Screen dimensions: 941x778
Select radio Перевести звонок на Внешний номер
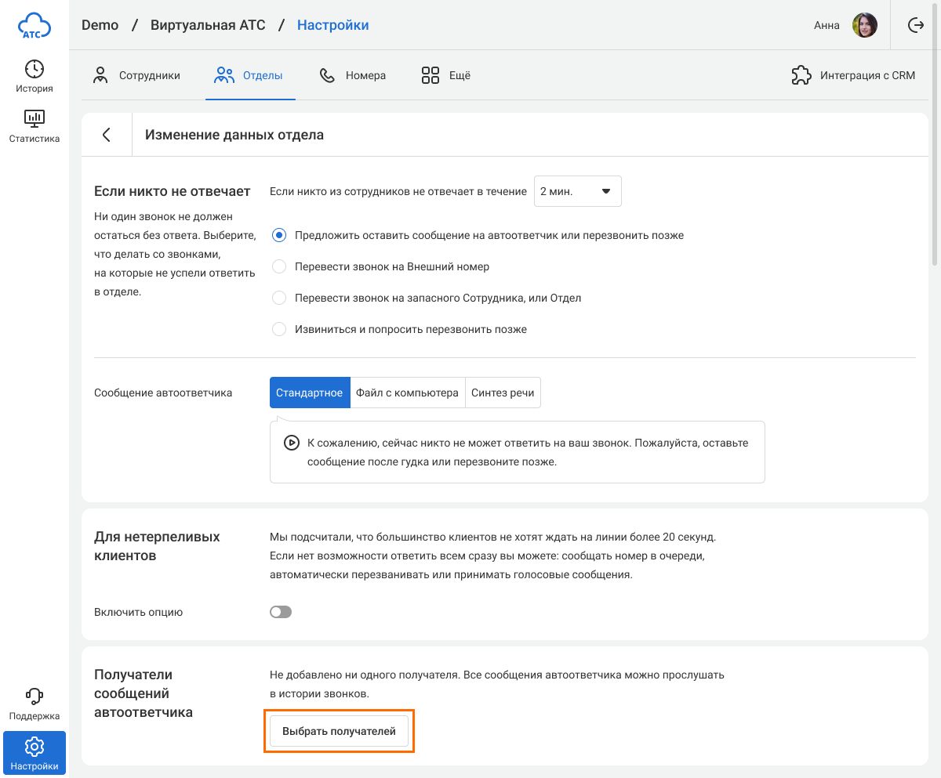279,267
